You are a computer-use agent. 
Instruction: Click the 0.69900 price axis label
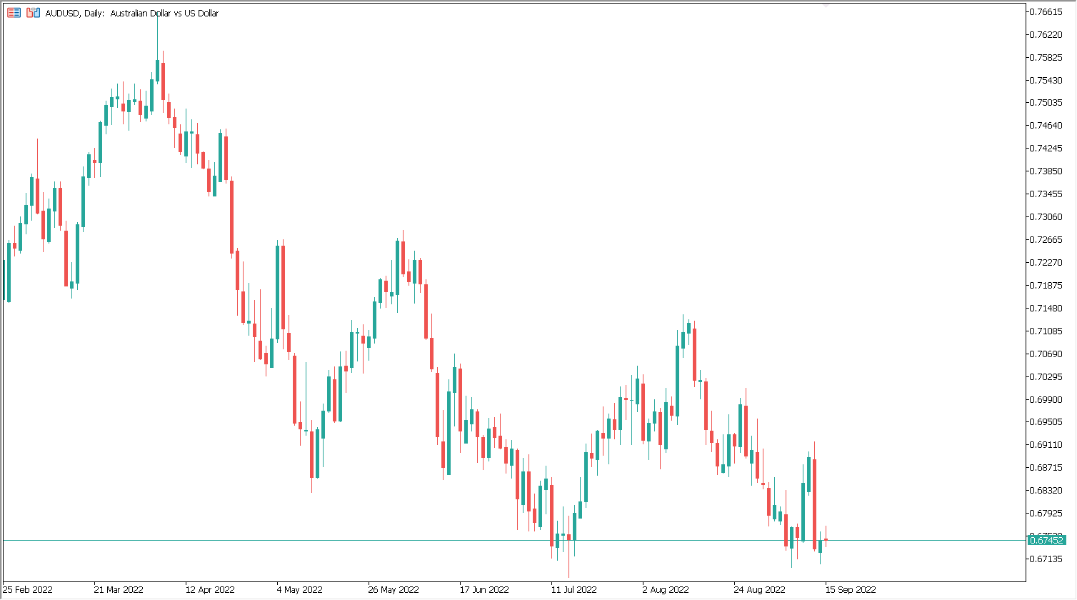point(1047,400)
